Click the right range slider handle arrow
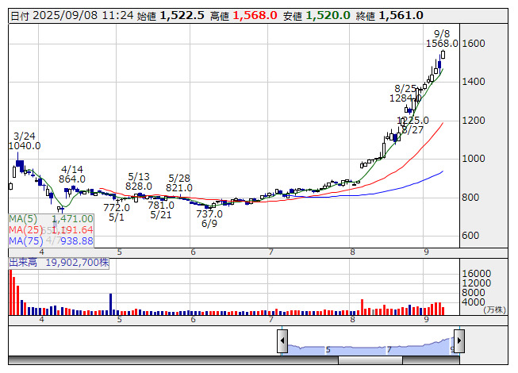The width and height of the screenshot is (518, 373). coord(459,341)
